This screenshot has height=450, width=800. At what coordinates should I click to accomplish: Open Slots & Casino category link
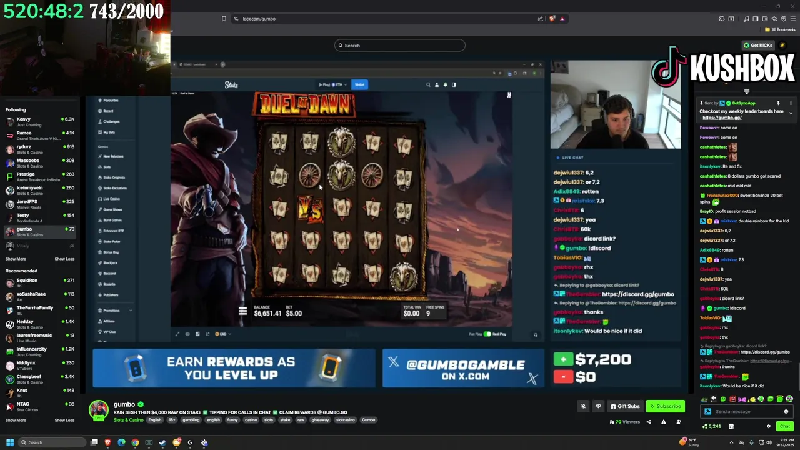click(x=128, y=420)
